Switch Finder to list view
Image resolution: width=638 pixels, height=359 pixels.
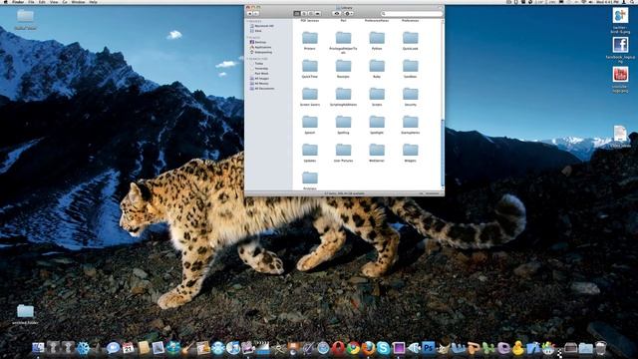point(303,13)
